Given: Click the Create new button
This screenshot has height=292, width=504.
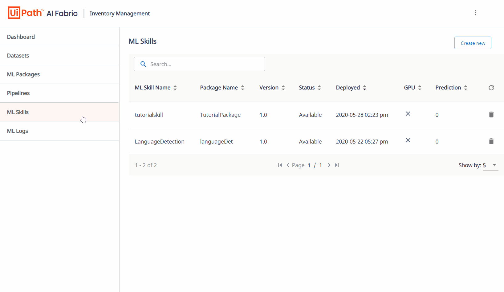Looking at the screenshot, I should [473, 43].
